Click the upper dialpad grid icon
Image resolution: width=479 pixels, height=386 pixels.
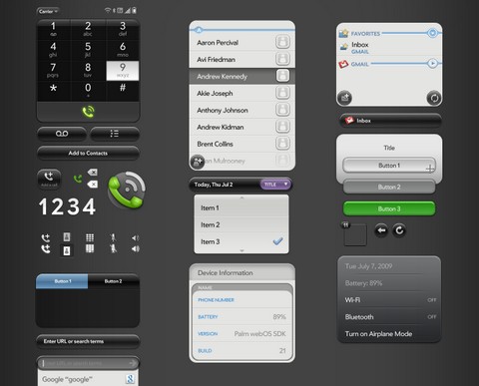90,237
